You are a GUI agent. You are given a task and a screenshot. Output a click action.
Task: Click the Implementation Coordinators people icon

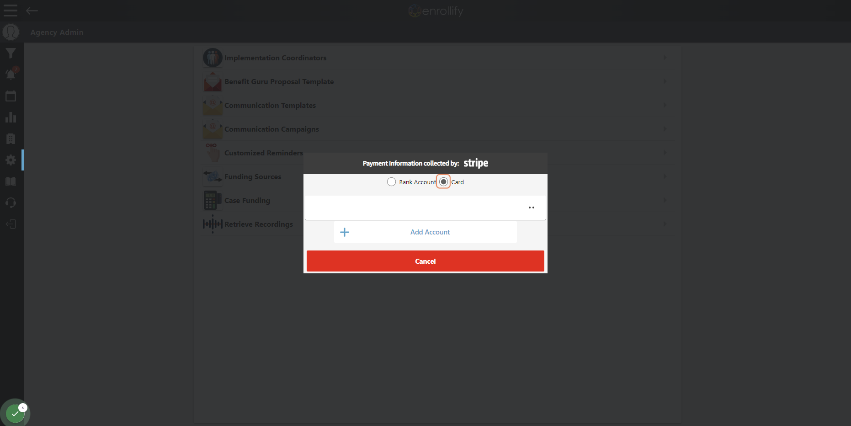(x=213, y=58)
